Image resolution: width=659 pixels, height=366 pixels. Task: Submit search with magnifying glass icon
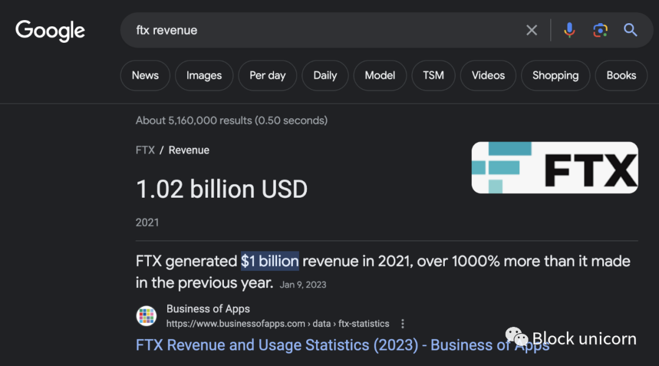tap(630, 30)
